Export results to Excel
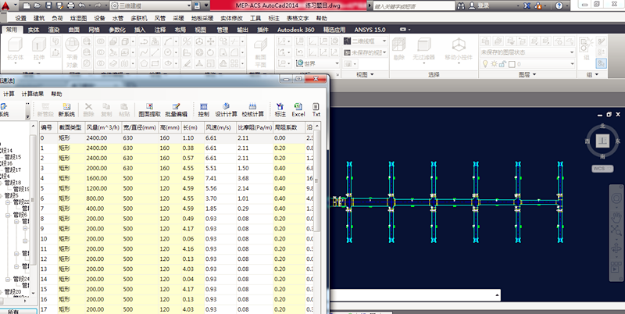This screenshot has width=625, height=314. coord(298,109)
